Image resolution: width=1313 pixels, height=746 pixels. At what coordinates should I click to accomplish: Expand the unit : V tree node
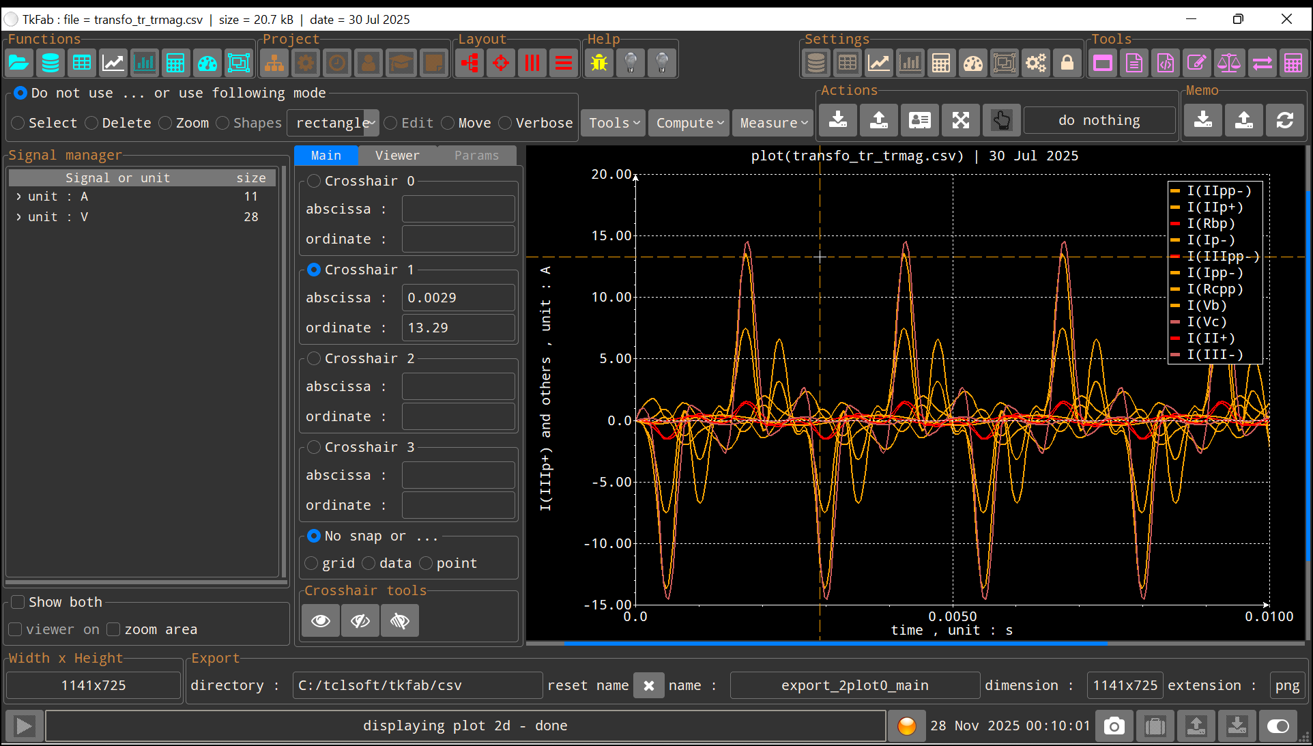(18, 216)
